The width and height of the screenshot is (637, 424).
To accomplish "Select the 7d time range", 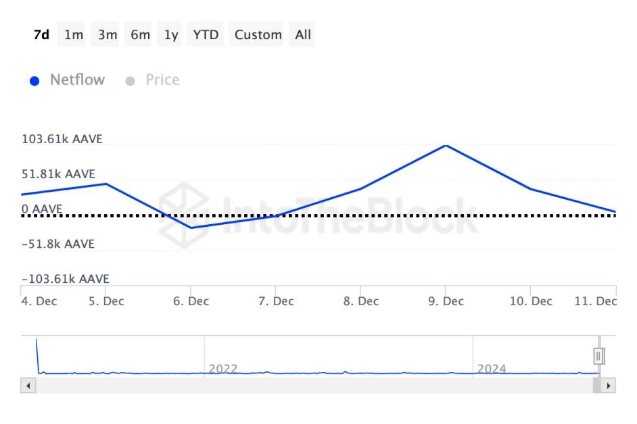I will click(41, 34).
